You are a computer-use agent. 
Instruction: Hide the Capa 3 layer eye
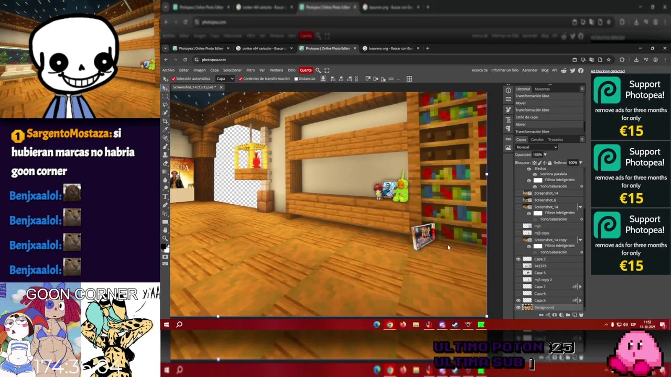point(518,259)
